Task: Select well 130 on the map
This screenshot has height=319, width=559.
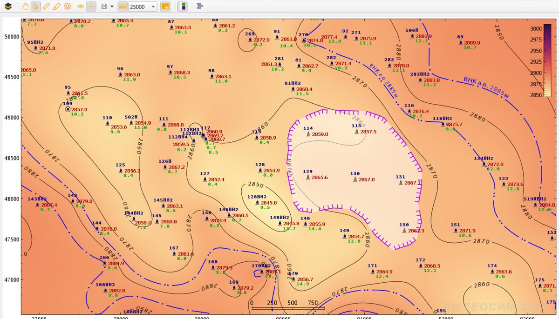Action: [x=356, y=179]
